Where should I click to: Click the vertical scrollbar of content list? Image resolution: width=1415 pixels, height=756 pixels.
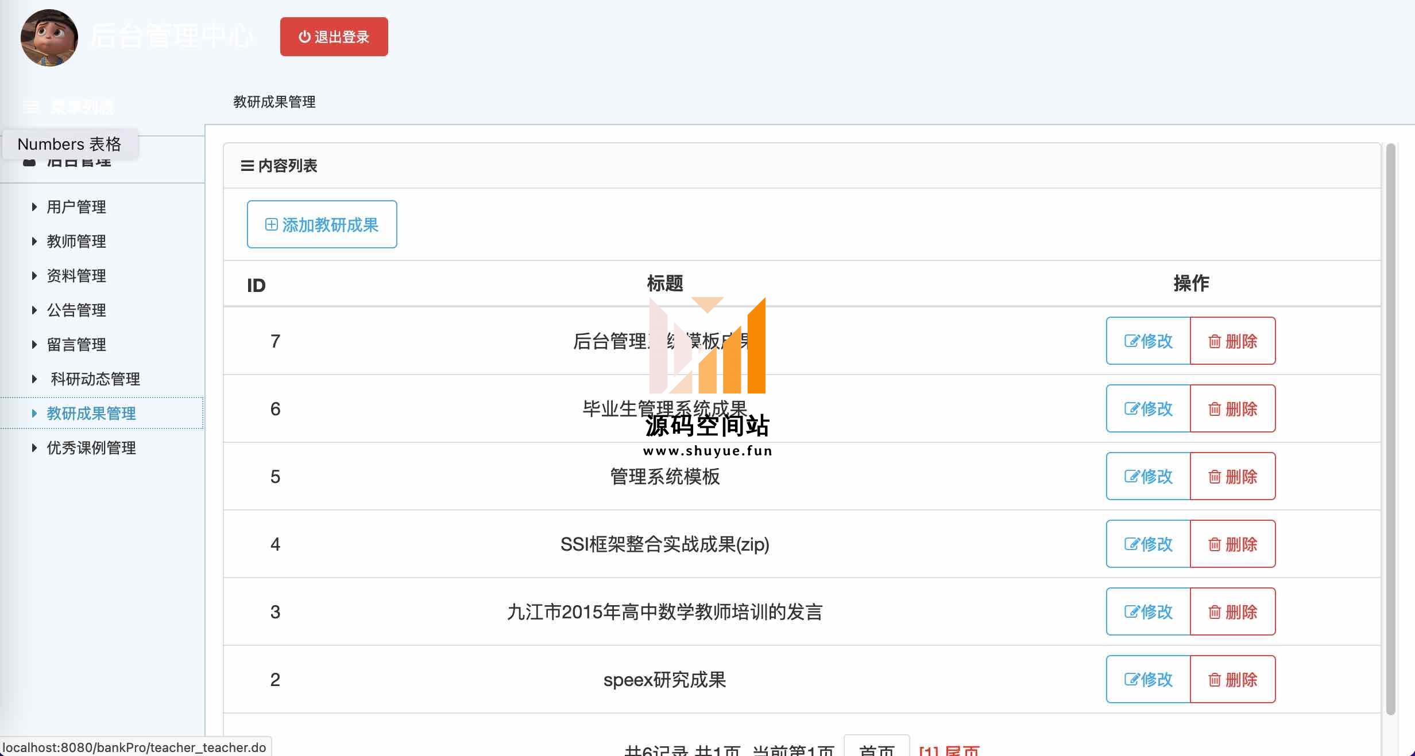[1390, 429]
